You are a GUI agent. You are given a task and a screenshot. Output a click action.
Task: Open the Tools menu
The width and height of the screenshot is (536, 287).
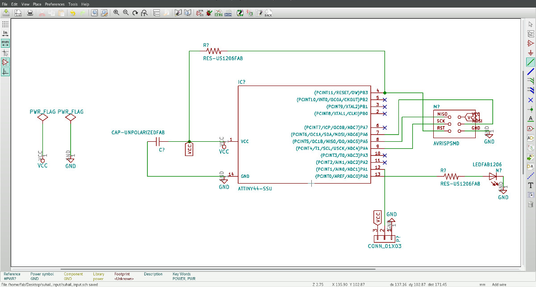click(x=73, y=4)
